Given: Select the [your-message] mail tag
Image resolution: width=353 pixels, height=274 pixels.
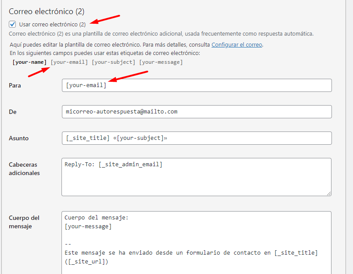Looking at the screenshot, I should 161,62.
